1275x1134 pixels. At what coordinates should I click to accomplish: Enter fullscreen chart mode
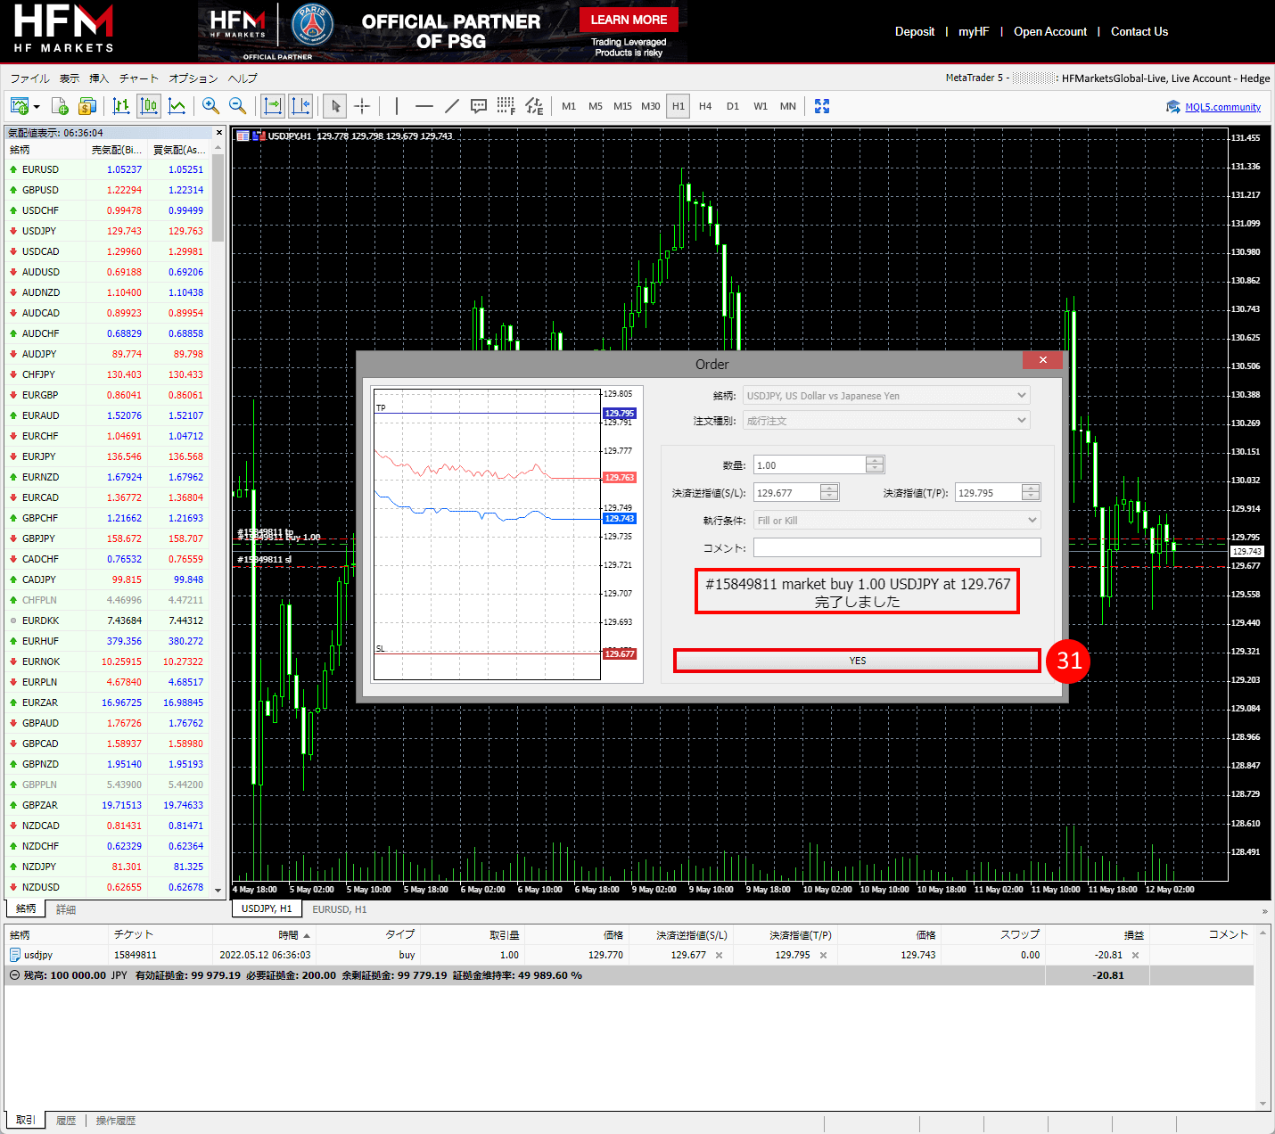coord(822,106)
